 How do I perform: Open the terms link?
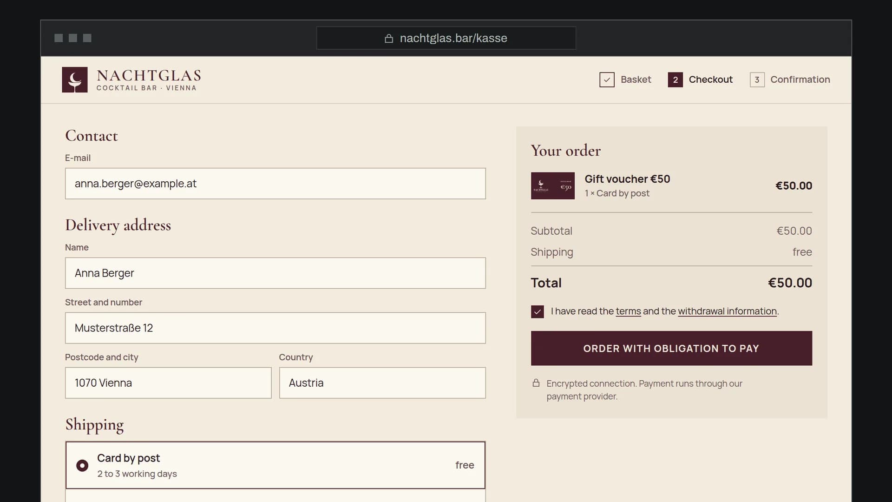(x=628, y=311)
